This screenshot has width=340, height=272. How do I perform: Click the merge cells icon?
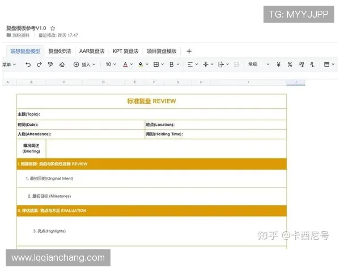(236, 65)
